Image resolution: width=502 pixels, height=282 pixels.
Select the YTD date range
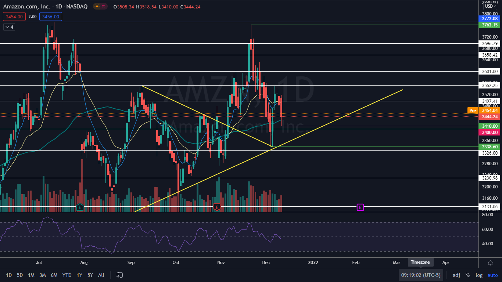pos(67,275)
